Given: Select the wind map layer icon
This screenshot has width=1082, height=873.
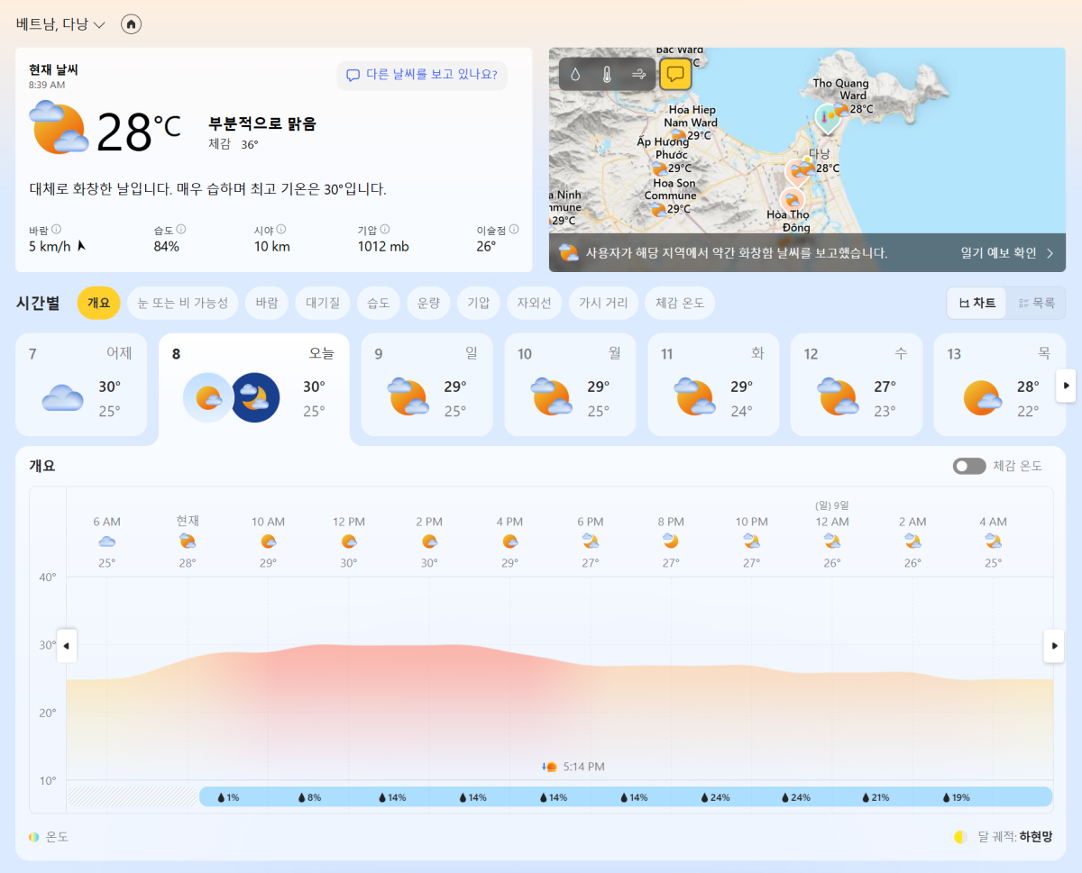Looking at the screenshot, I should [x=639, y=74].
